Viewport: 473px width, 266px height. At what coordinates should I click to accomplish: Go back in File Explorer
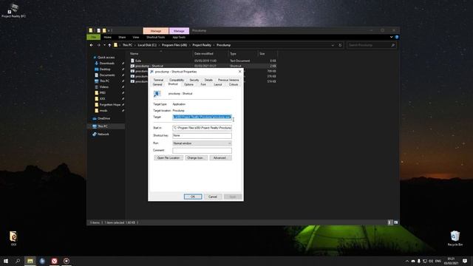coord(92,45)
